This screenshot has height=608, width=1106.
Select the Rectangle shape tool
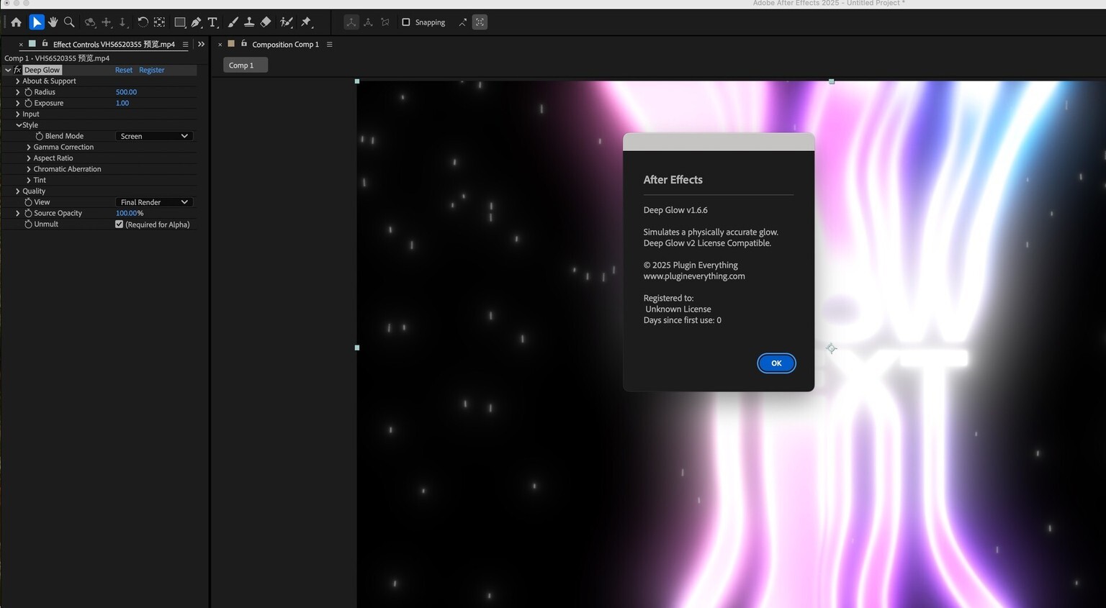pos(180,22)
